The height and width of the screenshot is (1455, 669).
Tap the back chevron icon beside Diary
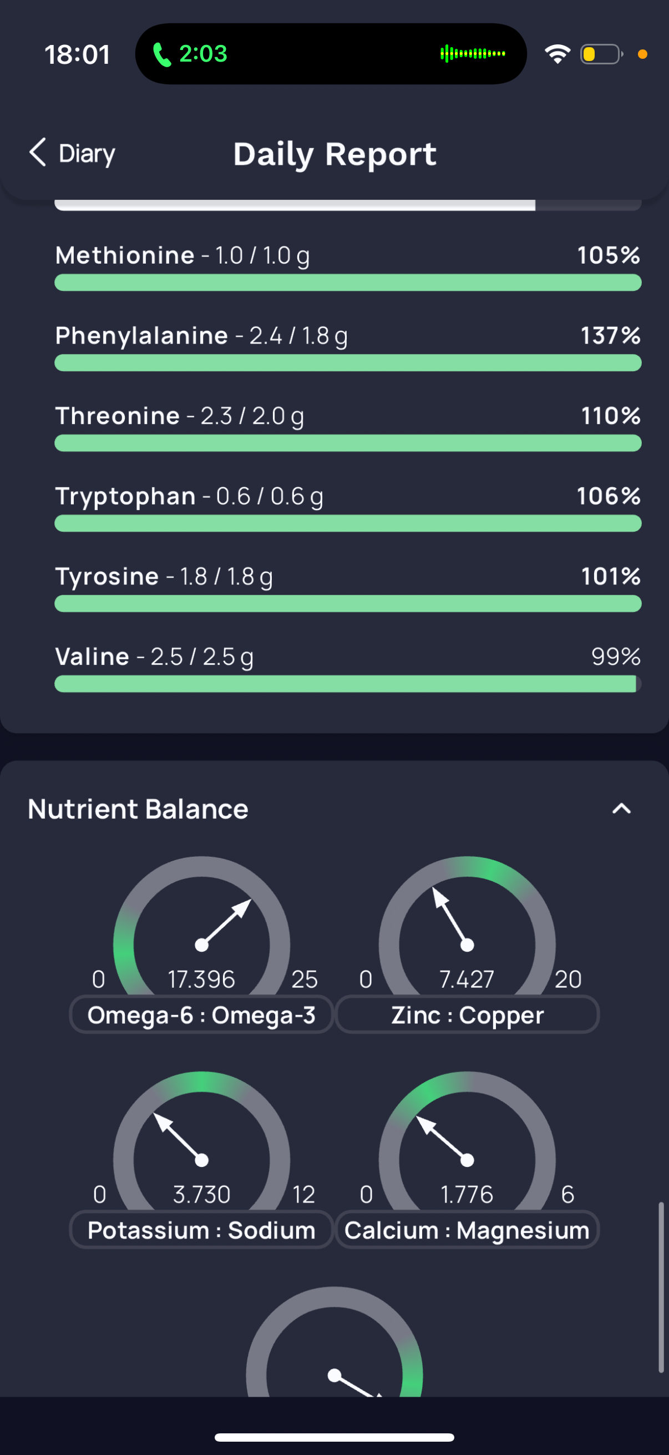(x=37, y=153)
